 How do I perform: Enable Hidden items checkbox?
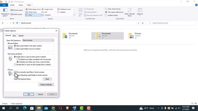click(106, 15)
